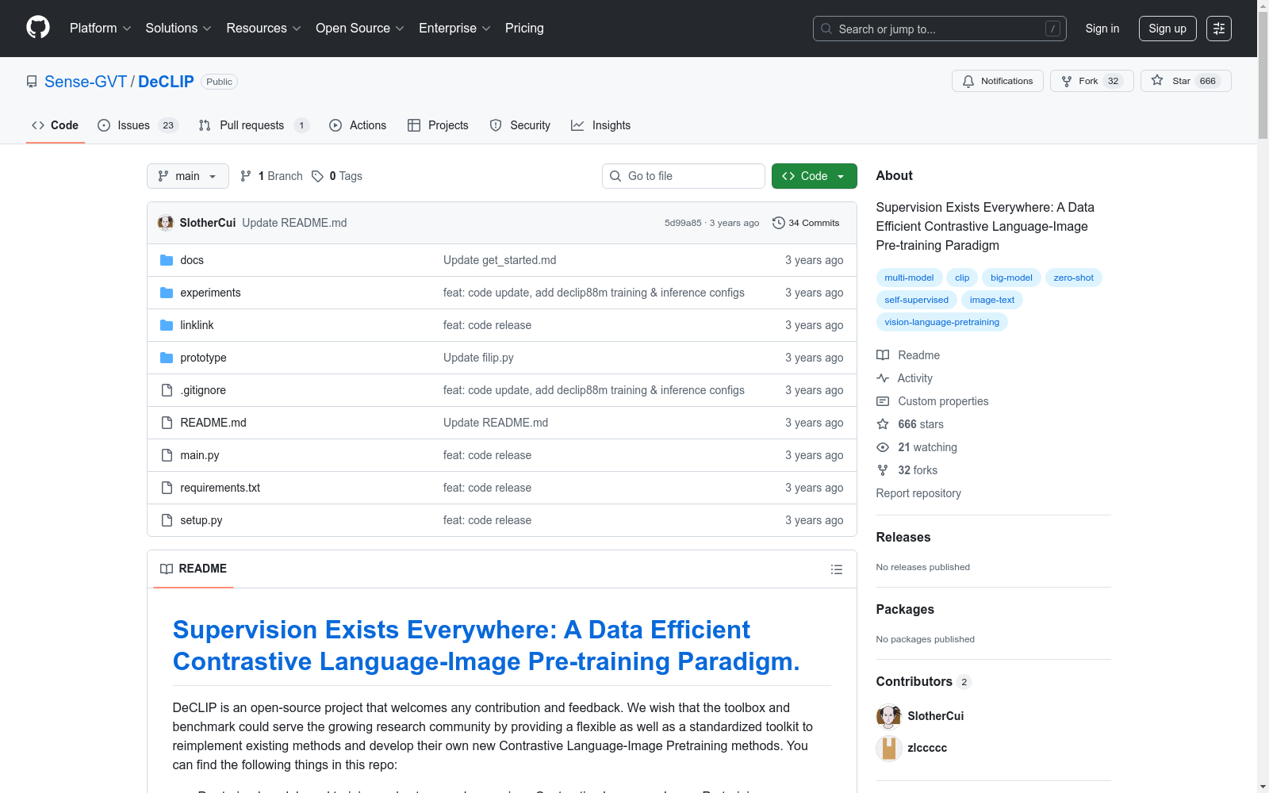Click the Custom properties note icon

[883, 401]
